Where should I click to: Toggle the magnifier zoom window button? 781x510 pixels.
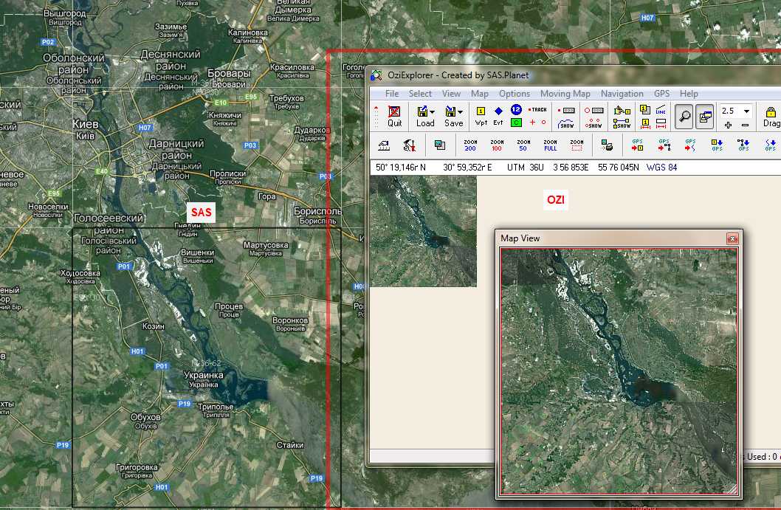(x=685, y=115)
